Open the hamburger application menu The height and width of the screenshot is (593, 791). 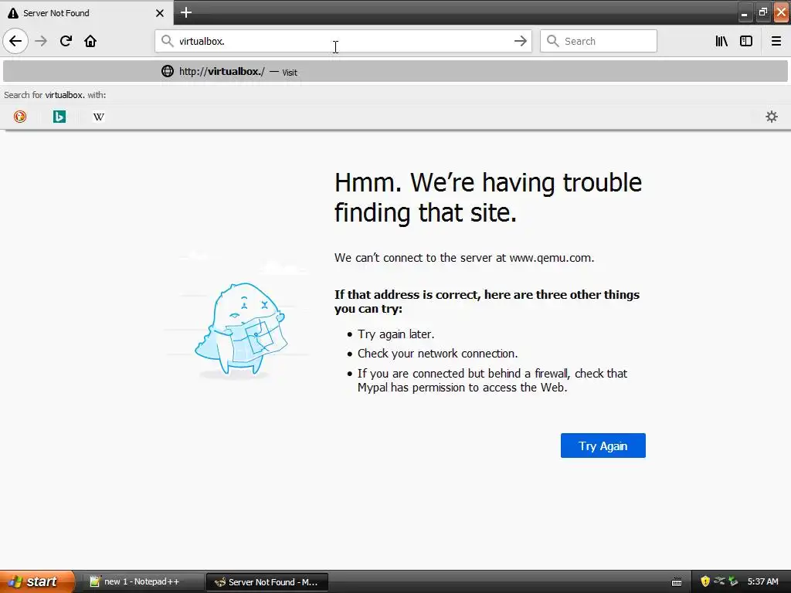pyautogui.click(x=776, y=41)
